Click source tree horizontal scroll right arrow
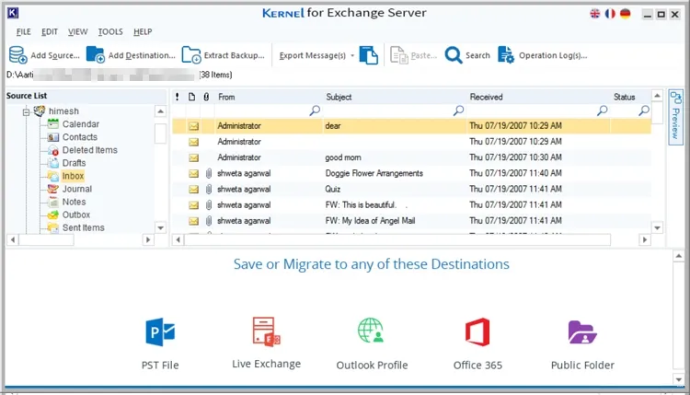This screenshot has height=395, width=690. click(x=148, y=240)
